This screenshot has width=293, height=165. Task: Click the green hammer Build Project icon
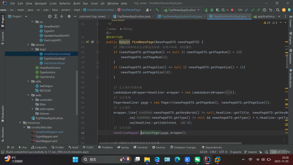pyautogui.click(x=158, y=10)
